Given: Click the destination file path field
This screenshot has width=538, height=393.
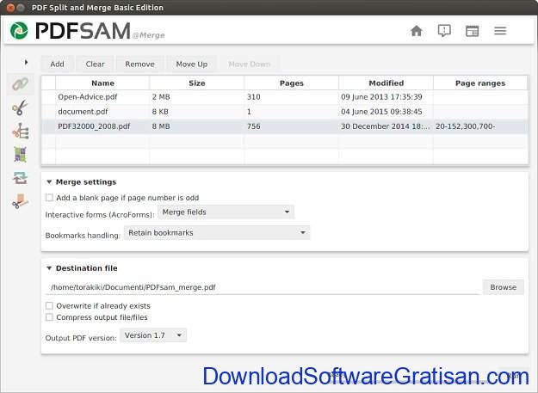Looking at the screenshot, I should point(263,287).
